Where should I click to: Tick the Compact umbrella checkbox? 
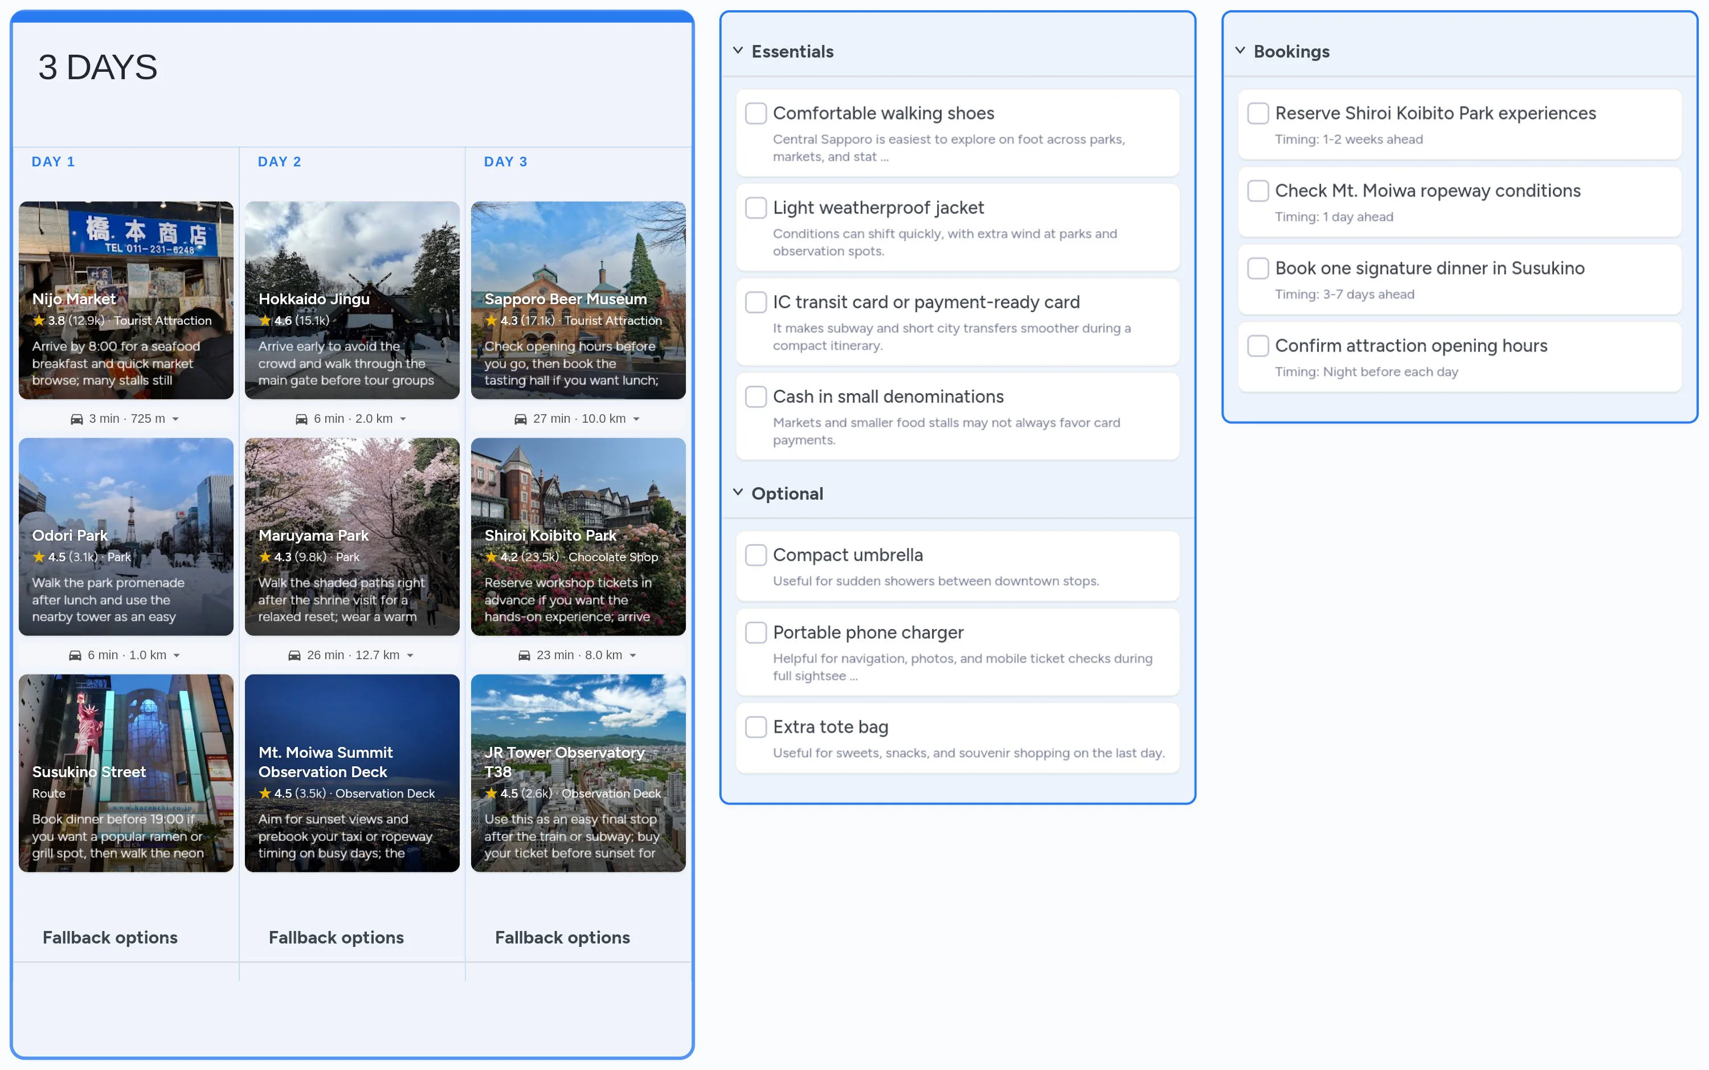755,555
